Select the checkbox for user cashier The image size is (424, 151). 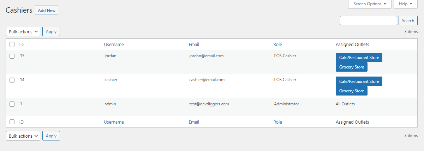(12, 80)
